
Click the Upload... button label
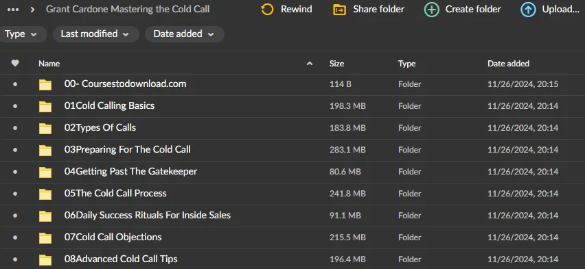(x=560, y=10)
